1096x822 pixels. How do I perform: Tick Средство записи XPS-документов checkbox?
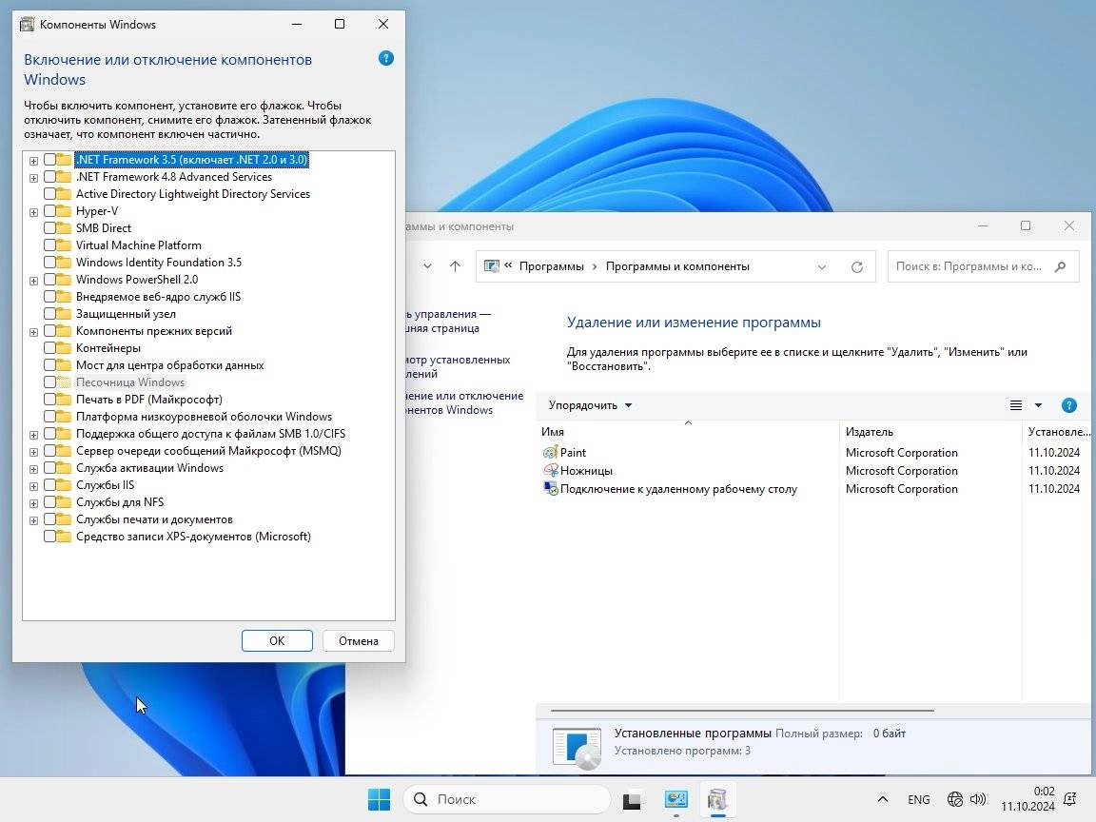49,537
